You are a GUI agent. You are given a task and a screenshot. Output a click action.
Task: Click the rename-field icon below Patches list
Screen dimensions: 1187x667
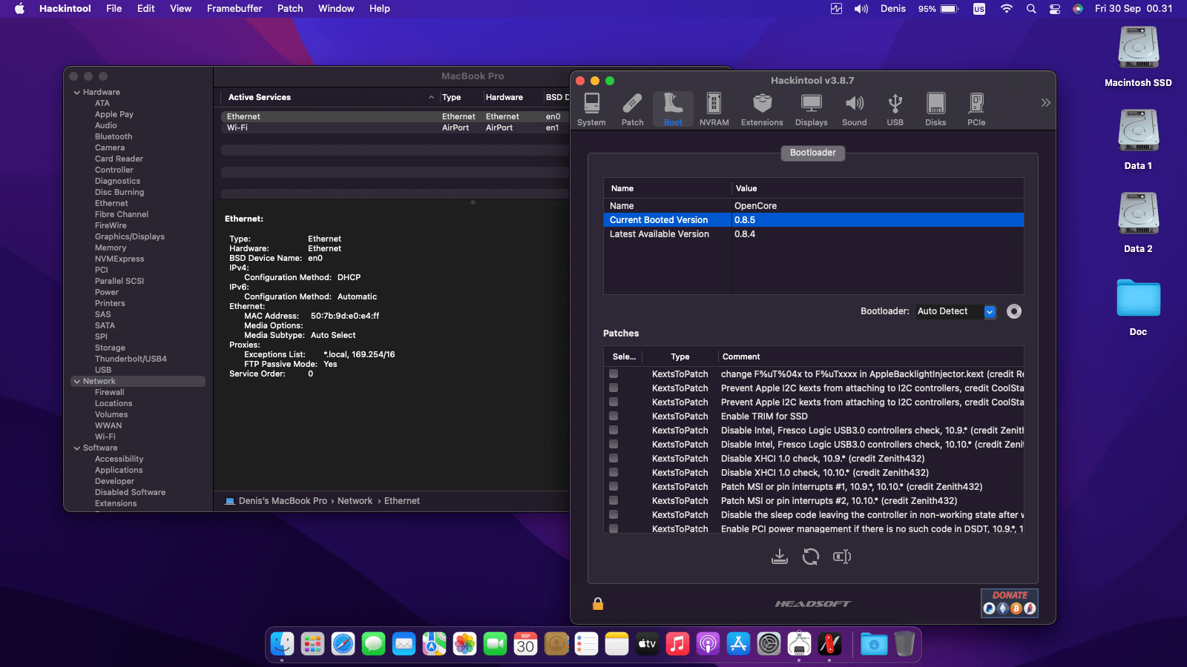pos(842,557)
